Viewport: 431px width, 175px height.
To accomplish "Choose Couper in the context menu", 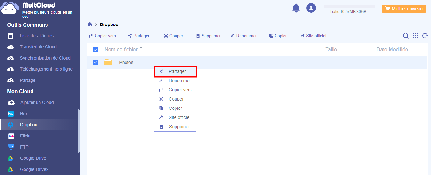I will coord(175,99).
